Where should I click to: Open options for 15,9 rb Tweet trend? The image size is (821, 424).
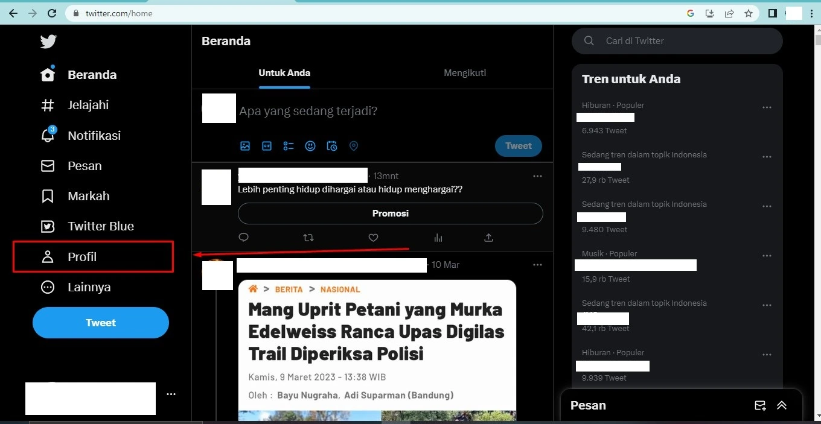767,256
